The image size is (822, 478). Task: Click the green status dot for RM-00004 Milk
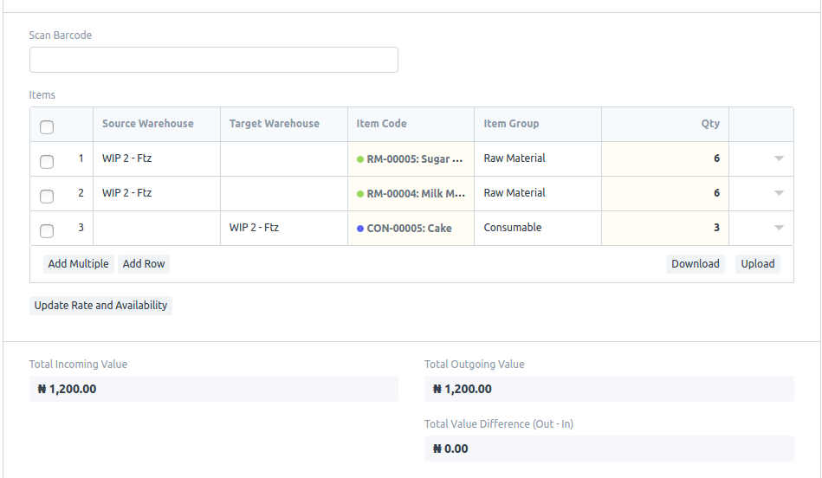[x=360, y=194]
